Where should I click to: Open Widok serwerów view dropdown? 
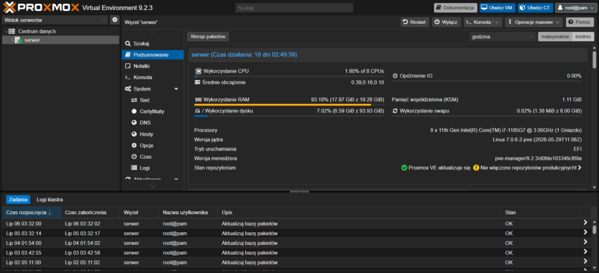(x=55, y=20)
